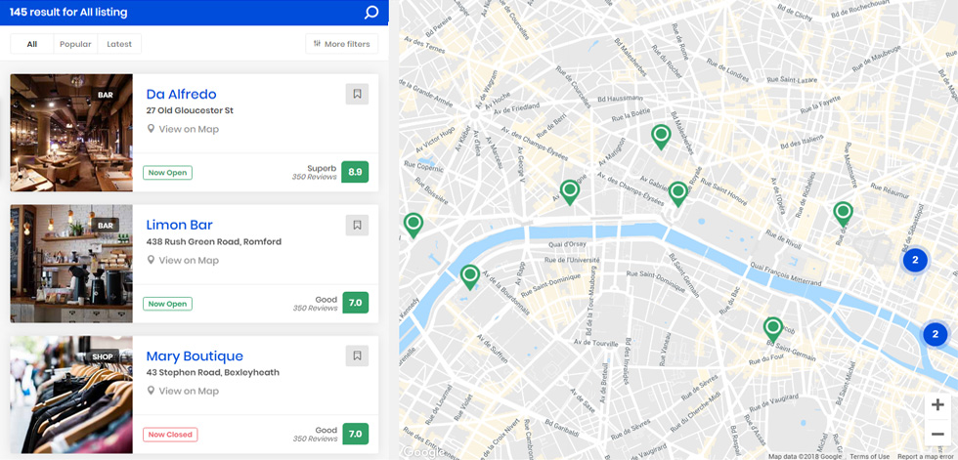Click location pin icon under Mary Boutique

click(x=151, y=391)
